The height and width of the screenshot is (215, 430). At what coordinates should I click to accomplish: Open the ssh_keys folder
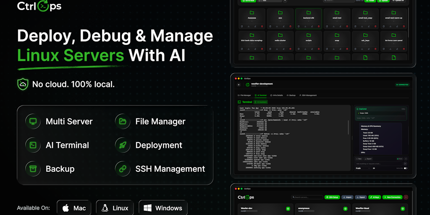[x=365, y=41]
